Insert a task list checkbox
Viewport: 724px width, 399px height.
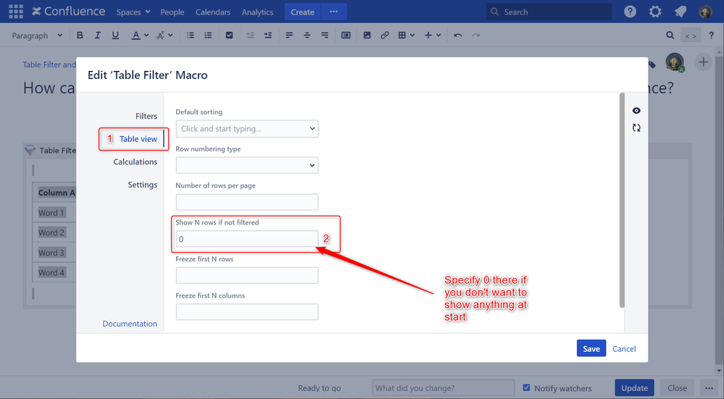click(229, 35)
